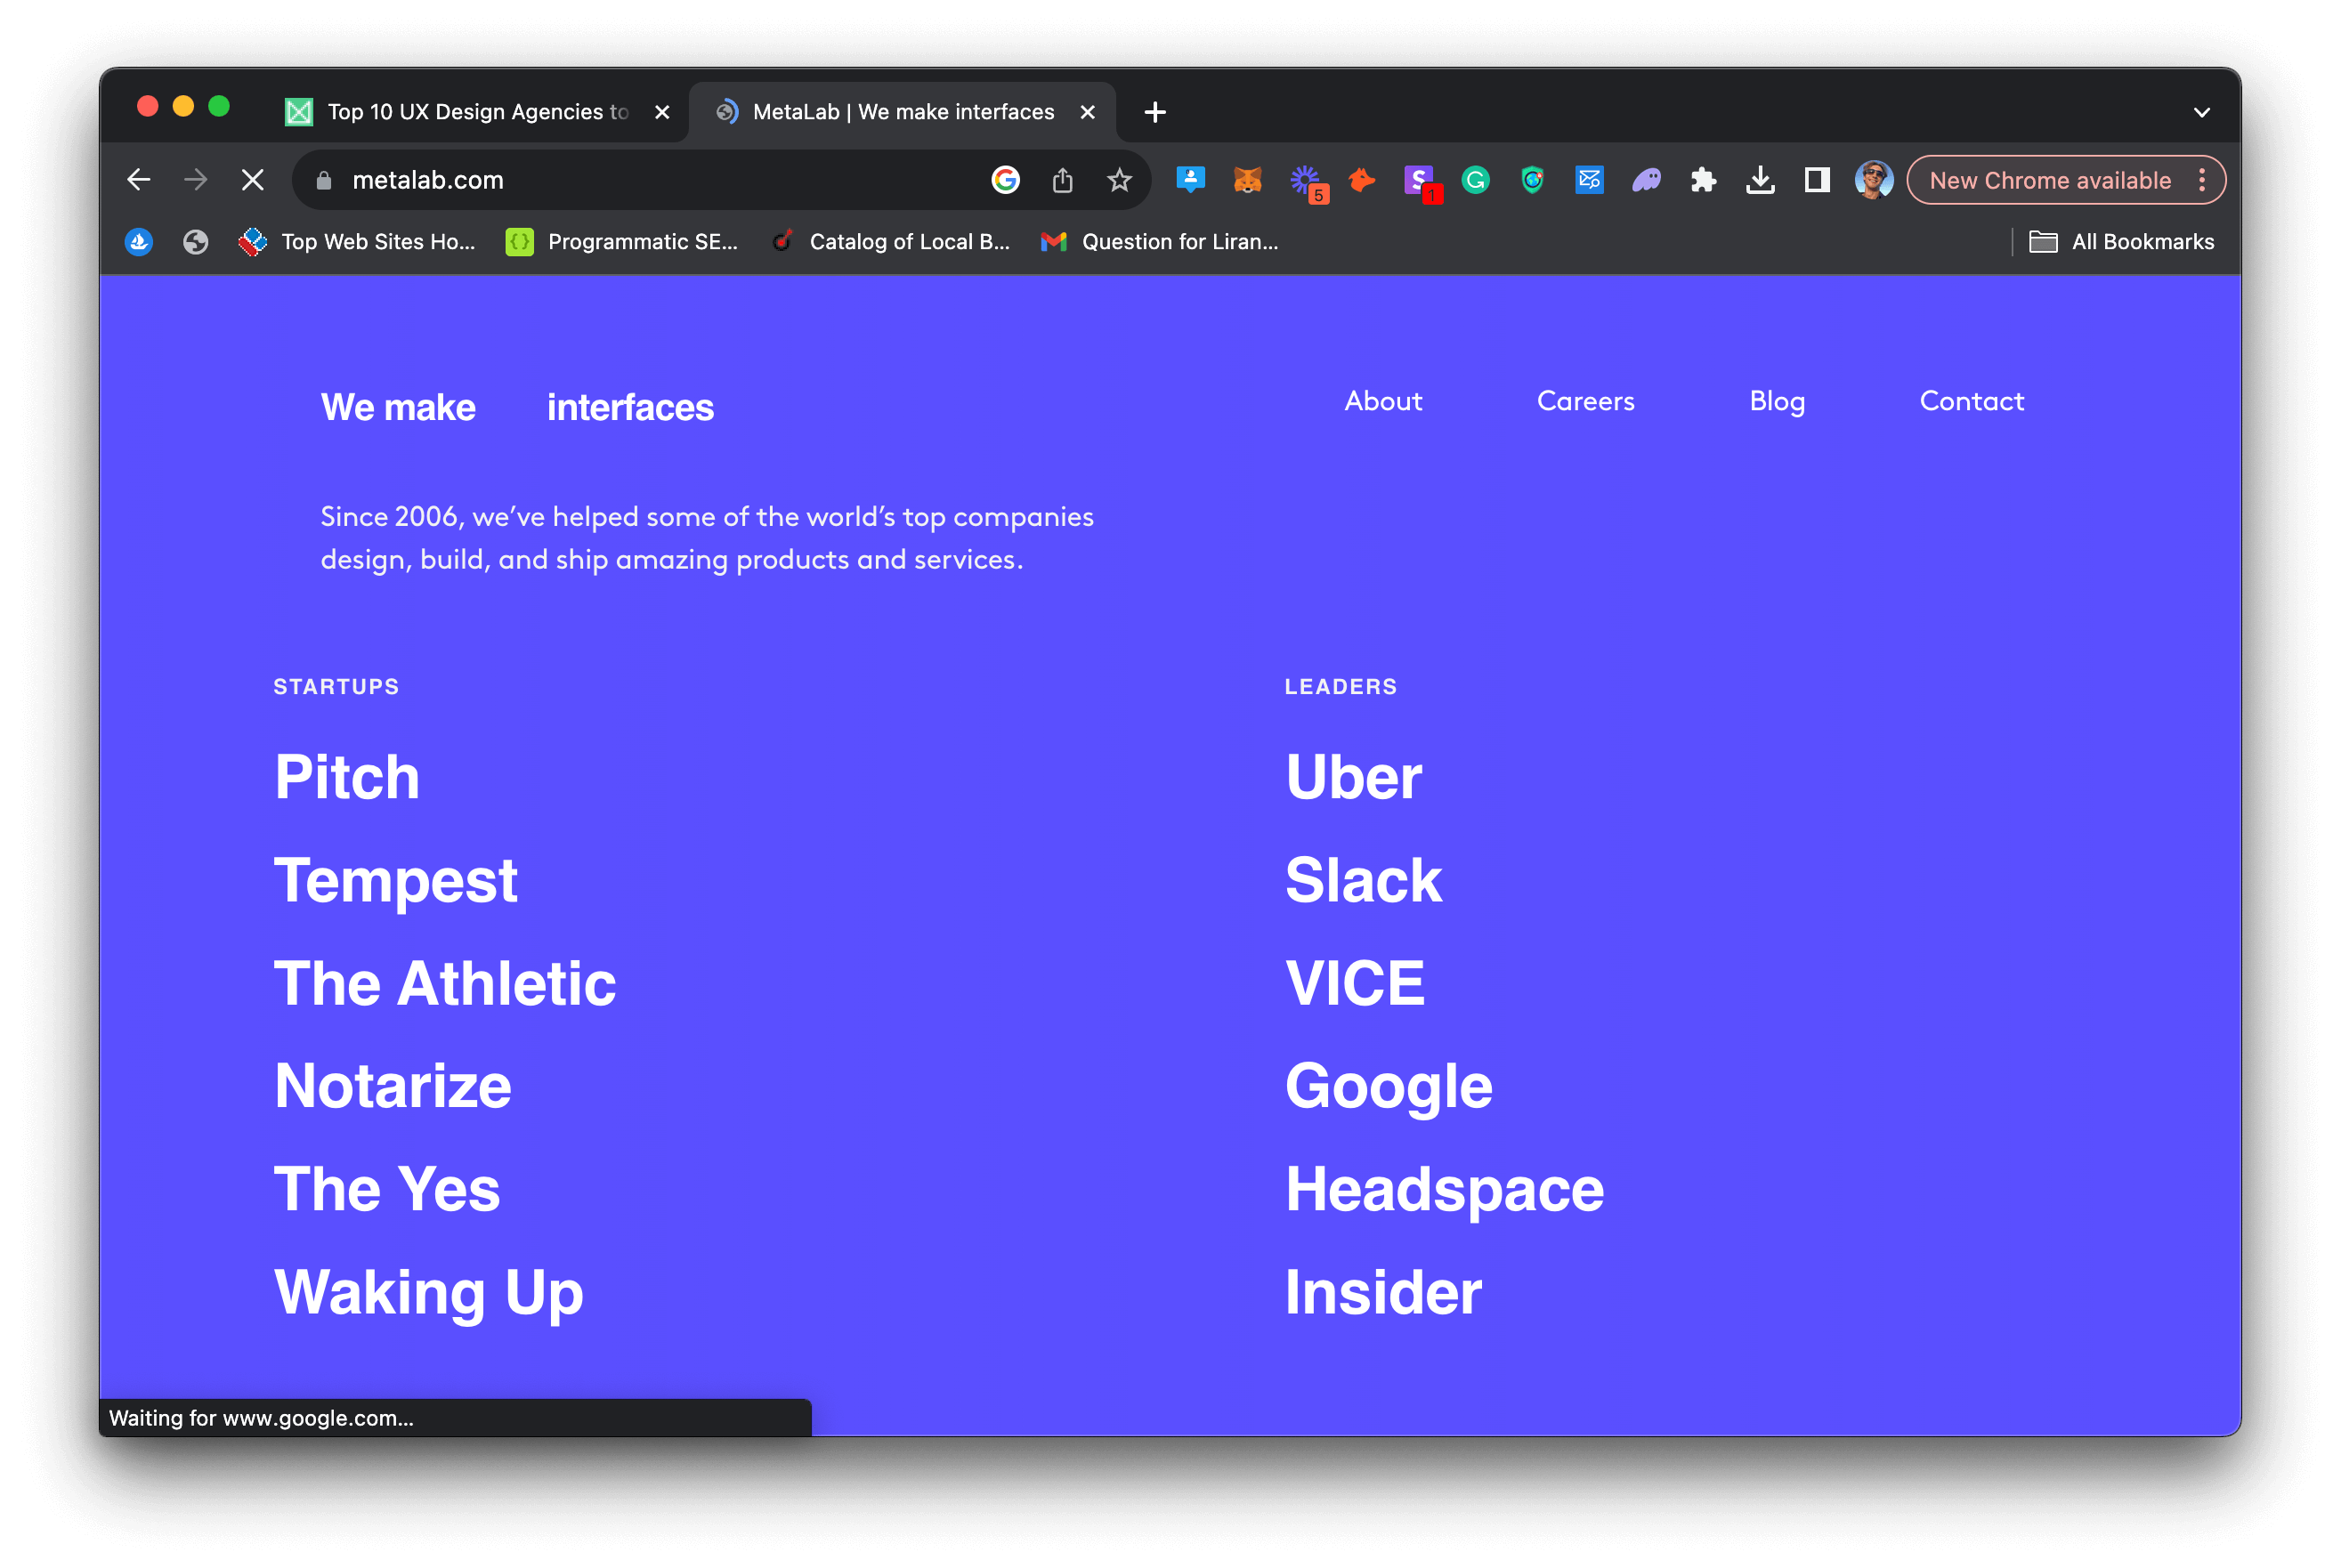2341x1568 pixels.
Task: Bookmark this page with the star icon
Action: [1119, 180]
